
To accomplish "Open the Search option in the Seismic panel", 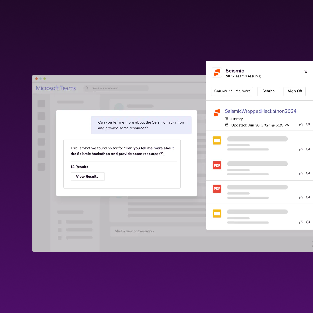I will [268, 91].
